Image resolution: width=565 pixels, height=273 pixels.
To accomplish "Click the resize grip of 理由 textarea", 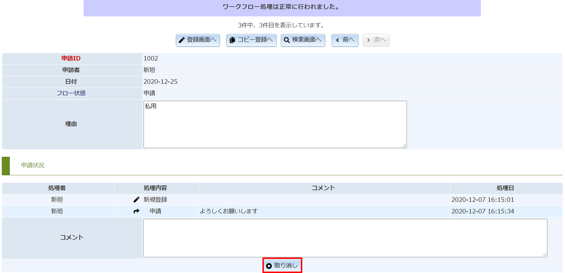I will coord(404,146).
